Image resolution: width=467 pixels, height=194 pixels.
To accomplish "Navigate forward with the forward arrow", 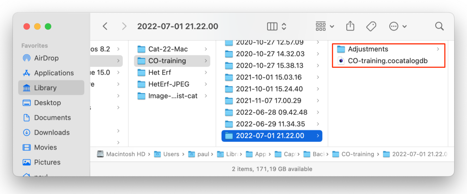I will click(x=124, y=26).
